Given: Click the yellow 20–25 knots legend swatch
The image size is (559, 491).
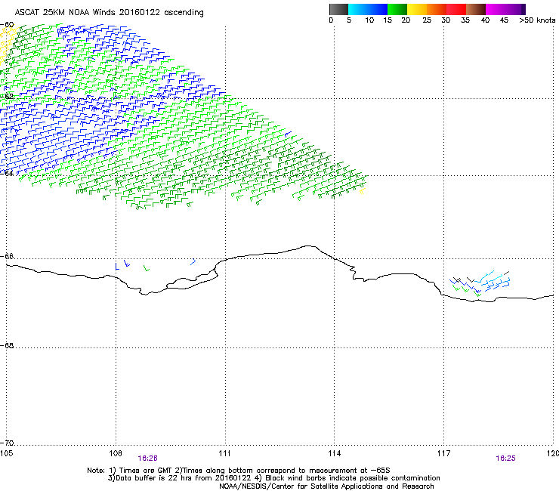Looking at the screenshot, I should [x=417, y=9].
